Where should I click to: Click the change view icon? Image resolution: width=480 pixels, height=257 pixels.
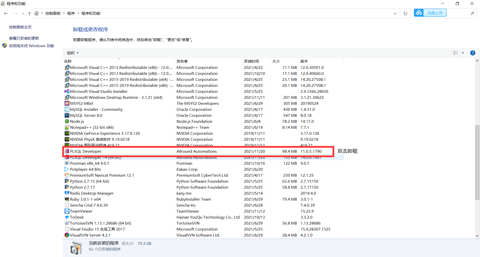tap(456, 53)
